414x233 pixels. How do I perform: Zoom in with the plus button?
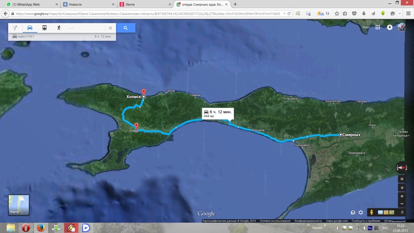(x=402, y=196)
